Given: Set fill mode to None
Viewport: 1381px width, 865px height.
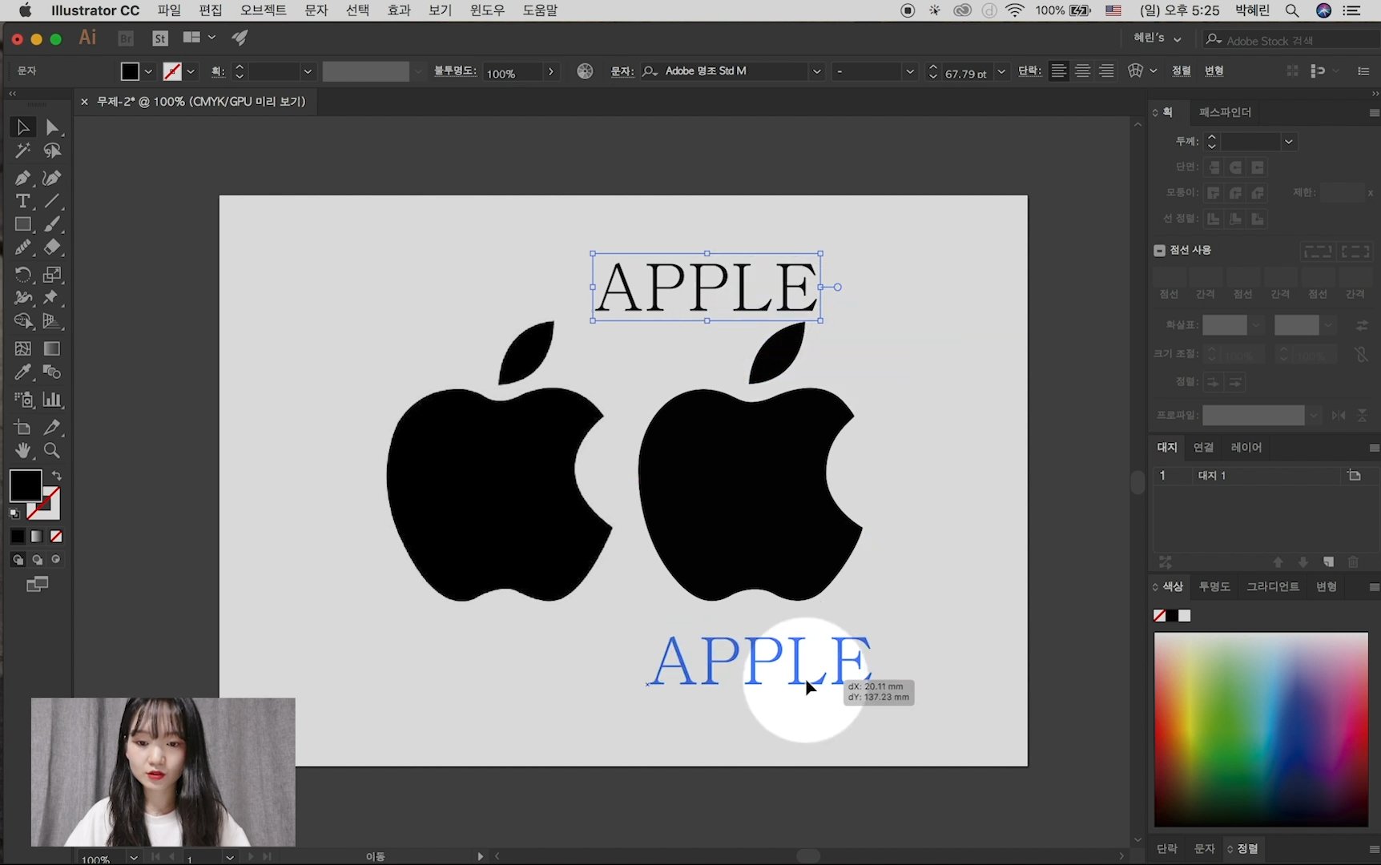Looking at the screenshot, I should [56, 537].
